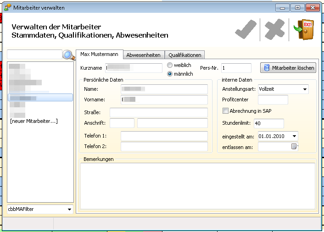Click the Anschrift city field
The height and width of the screenshot is (232, 324).
coord(173,123)
